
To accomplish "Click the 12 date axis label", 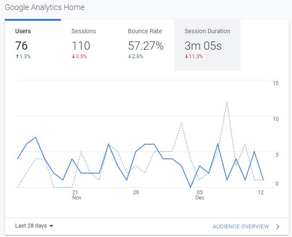I will [x=261, y=193].
